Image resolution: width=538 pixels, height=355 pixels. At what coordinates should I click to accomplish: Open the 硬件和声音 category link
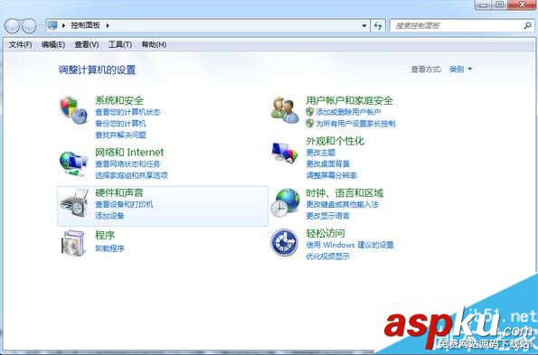(119, 192)
